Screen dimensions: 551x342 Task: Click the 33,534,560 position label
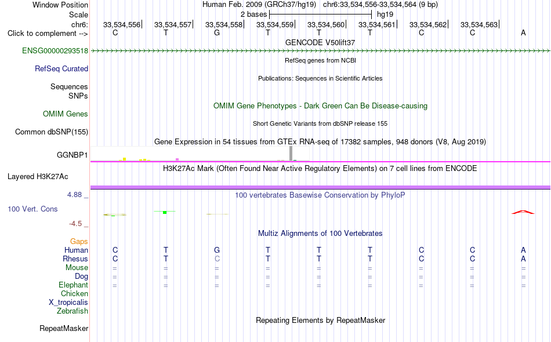click(x=326, y=24)
